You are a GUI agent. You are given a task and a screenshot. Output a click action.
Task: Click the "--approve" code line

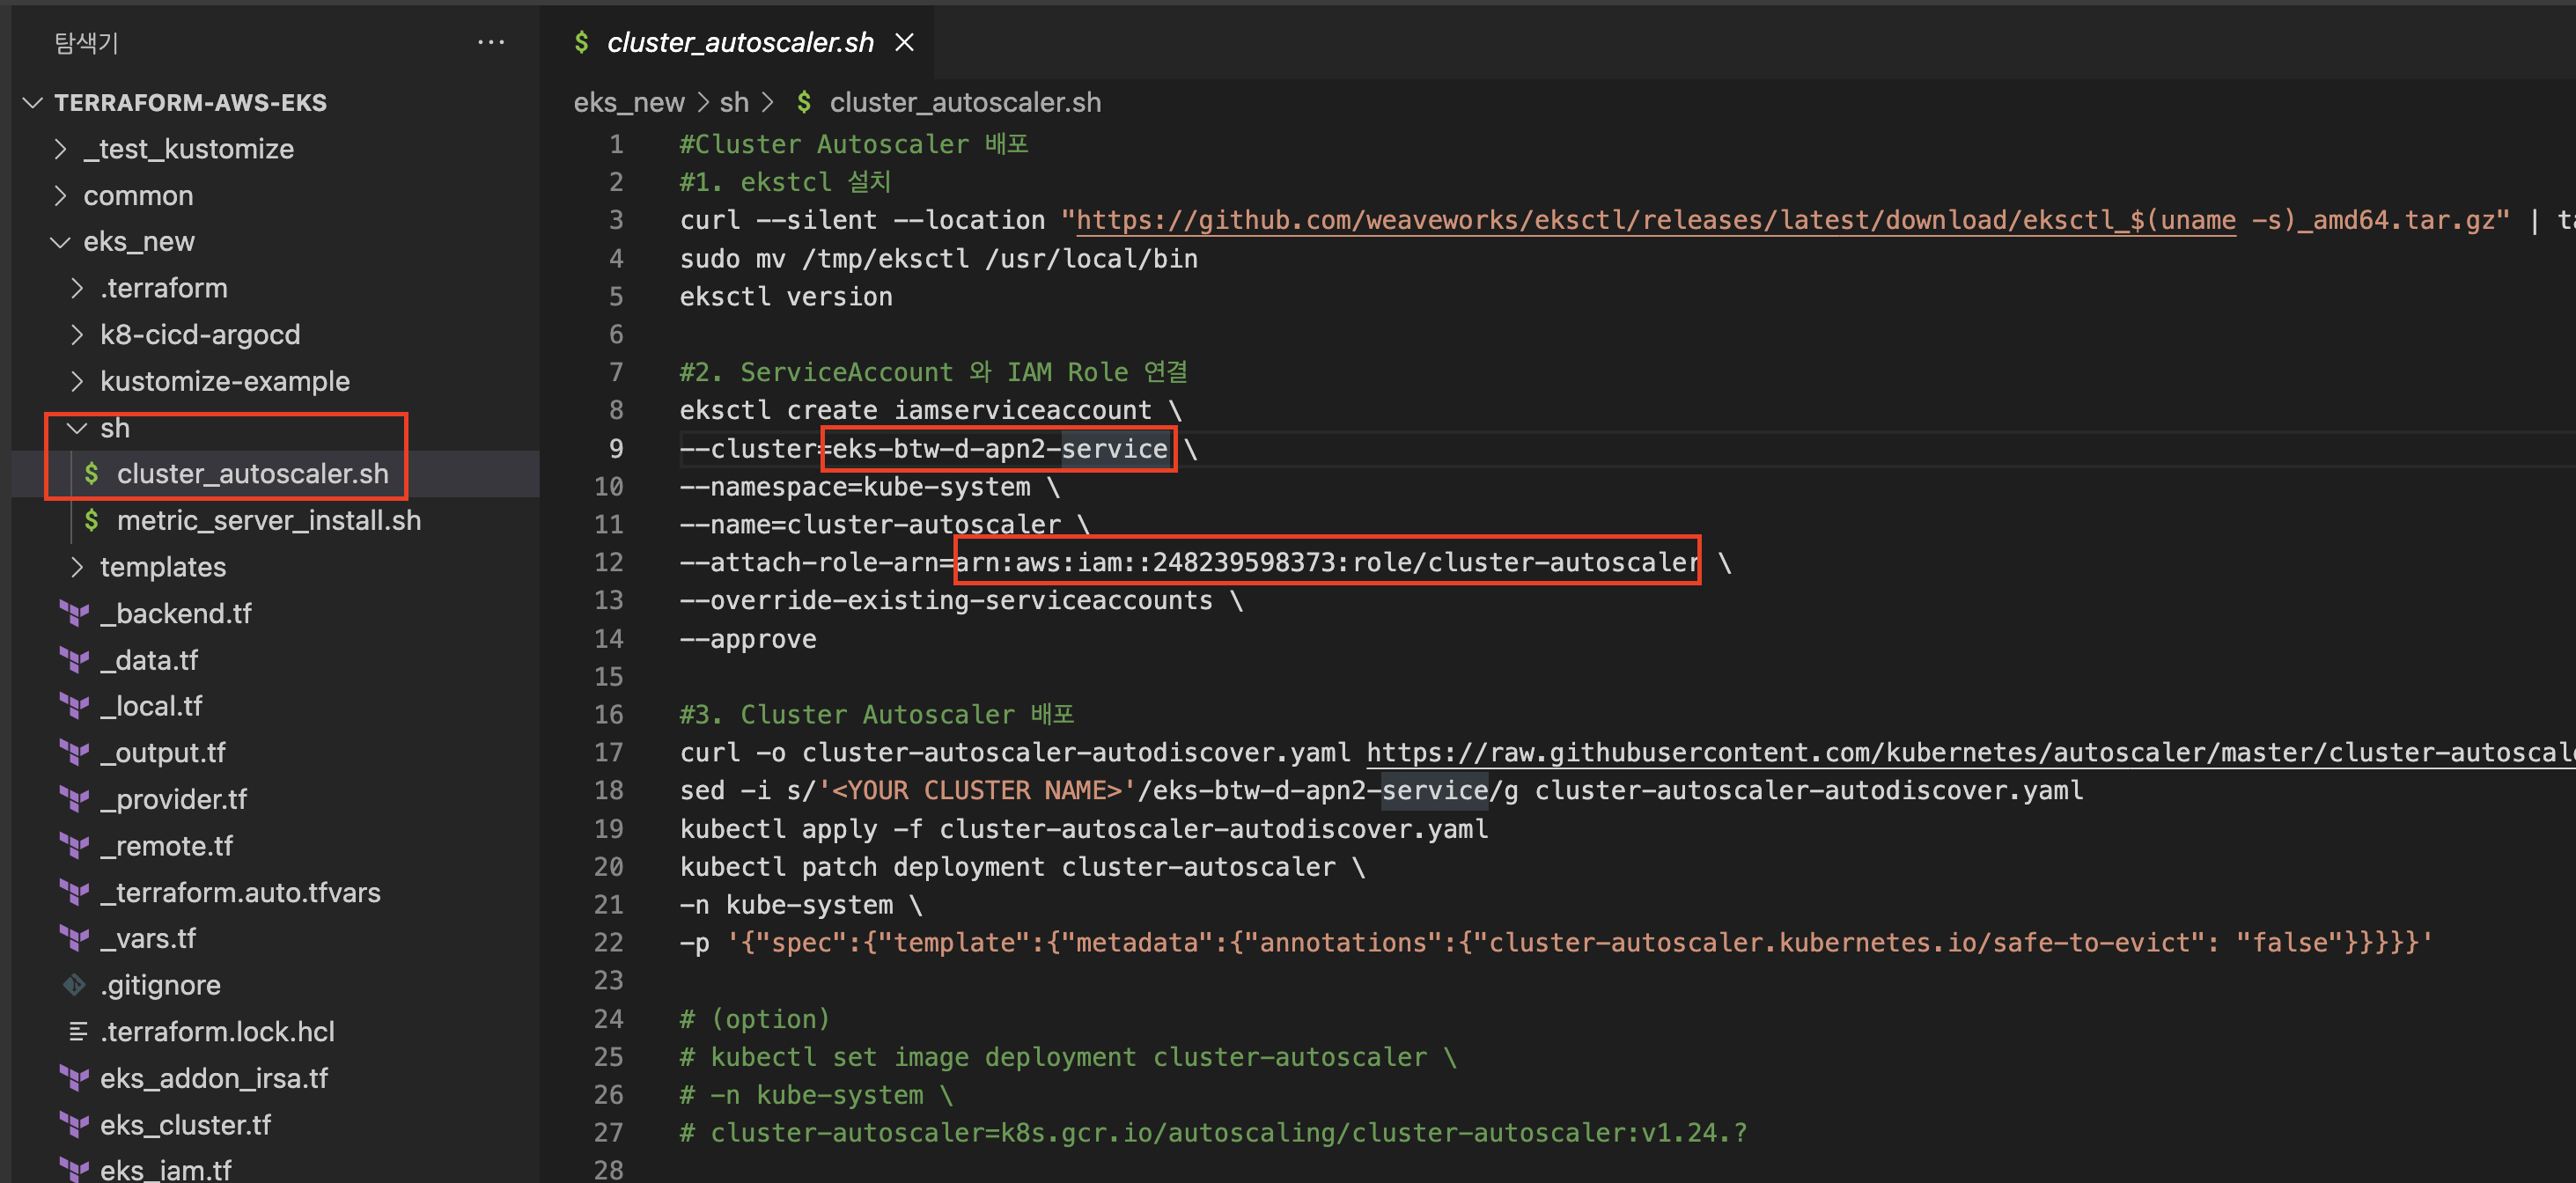(748, 639)
